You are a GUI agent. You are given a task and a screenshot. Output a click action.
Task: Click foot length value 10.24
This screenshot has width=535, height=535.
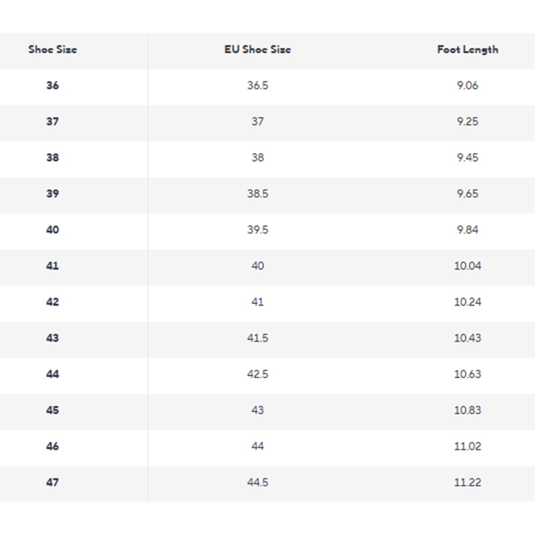(x=467, y=302)
